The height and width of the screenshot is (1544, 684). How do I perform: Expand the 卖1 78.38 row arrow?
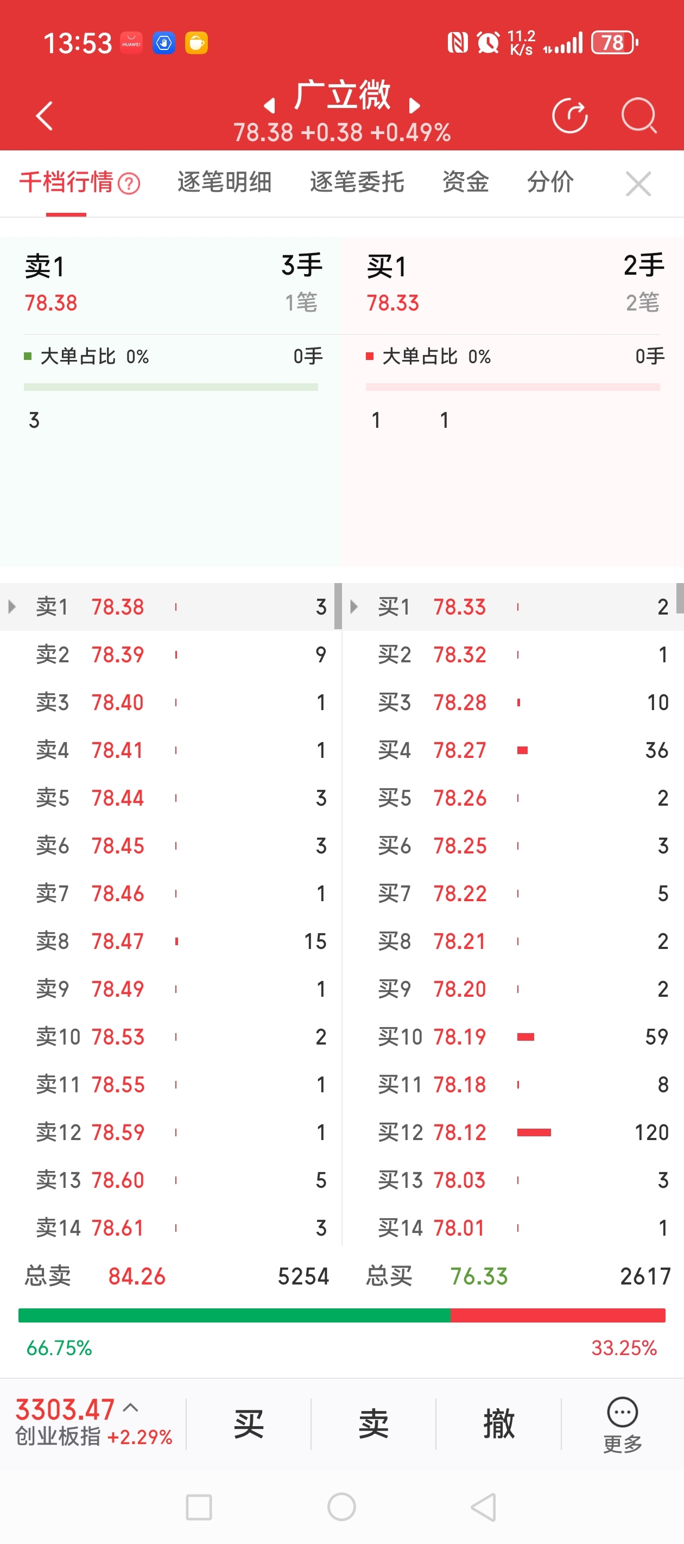click(12, 606)
